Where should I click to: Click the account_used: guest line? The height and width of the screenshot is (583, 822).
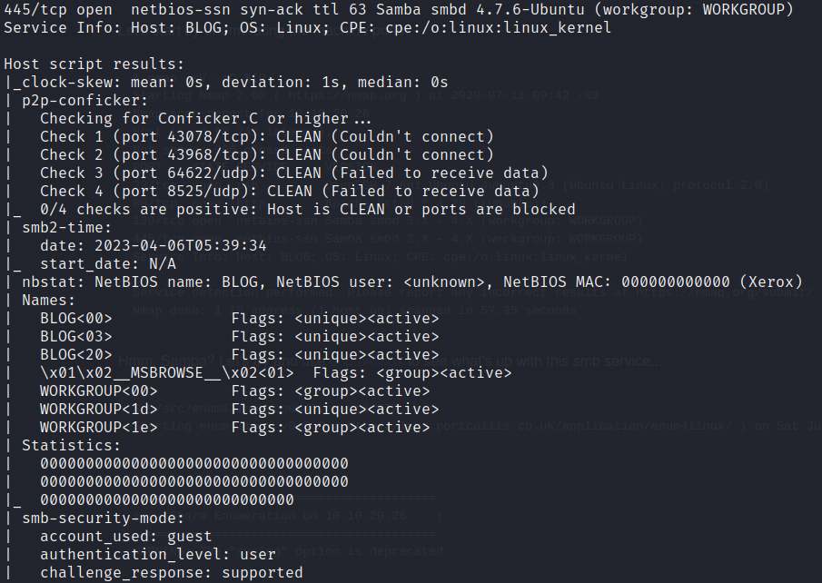tap(126, 537)
